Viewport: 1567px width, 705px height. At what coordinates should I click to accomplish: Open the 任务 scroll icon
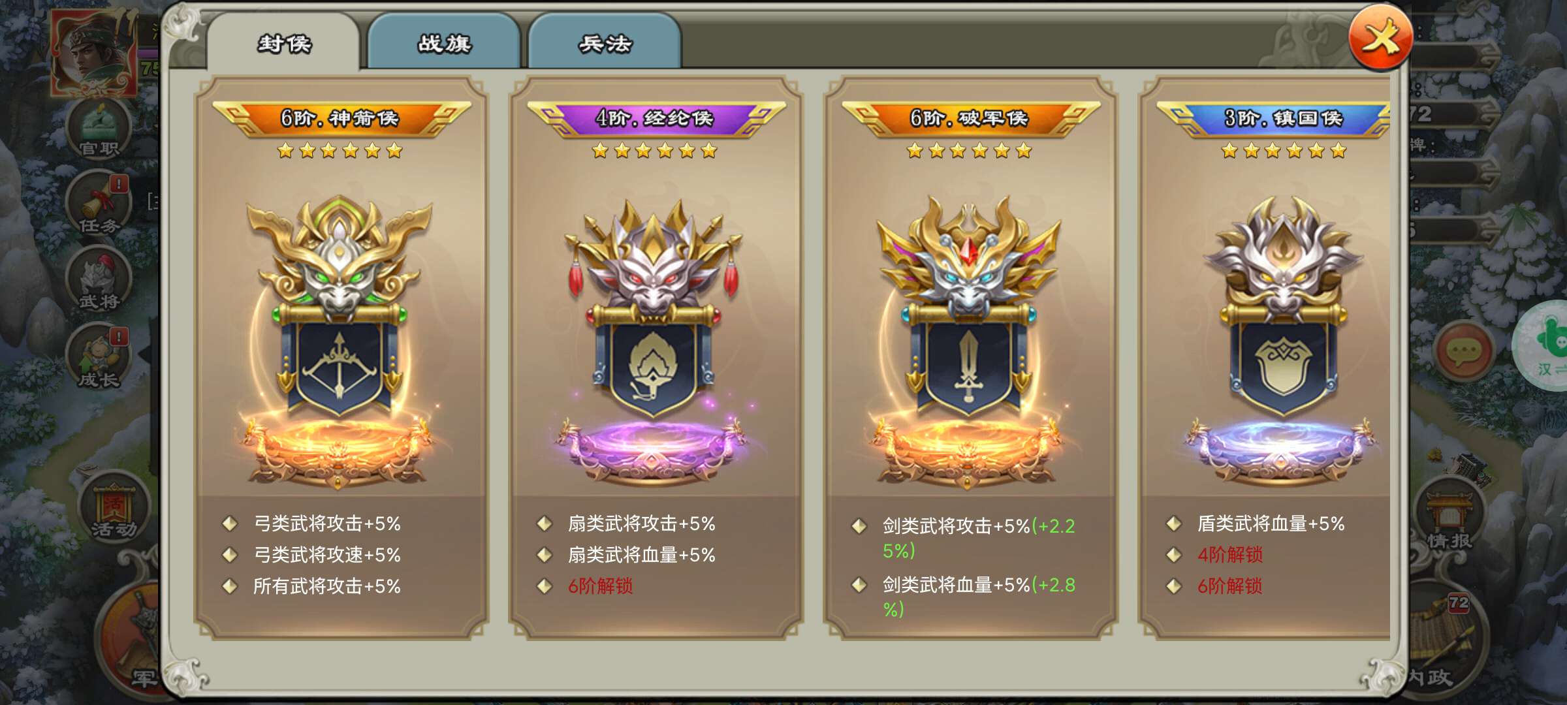[x=99, y=204]
